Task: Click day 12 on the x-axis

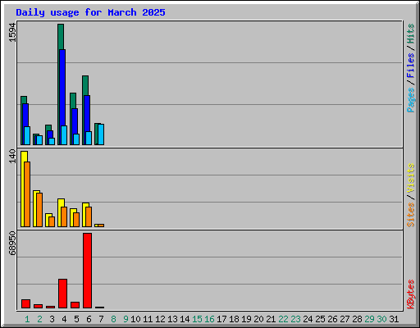Action: coord(160,319)
